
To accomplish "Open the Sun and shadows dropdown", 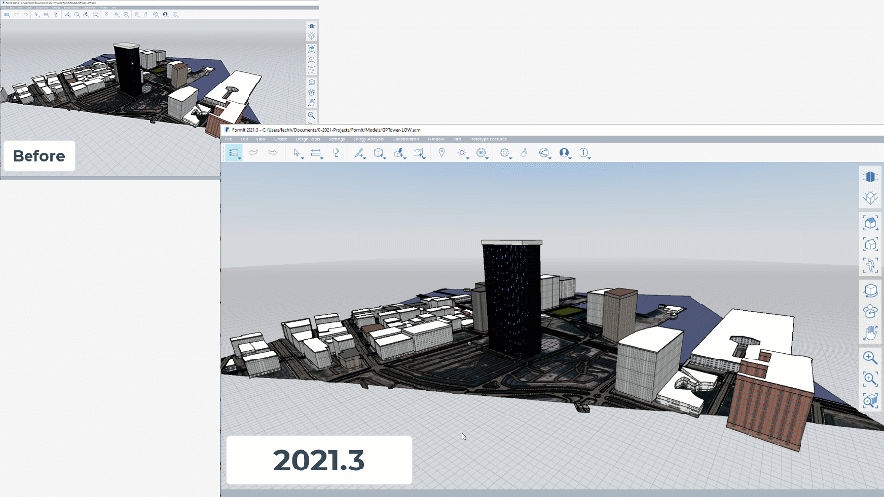I will (x=462, y=153).
